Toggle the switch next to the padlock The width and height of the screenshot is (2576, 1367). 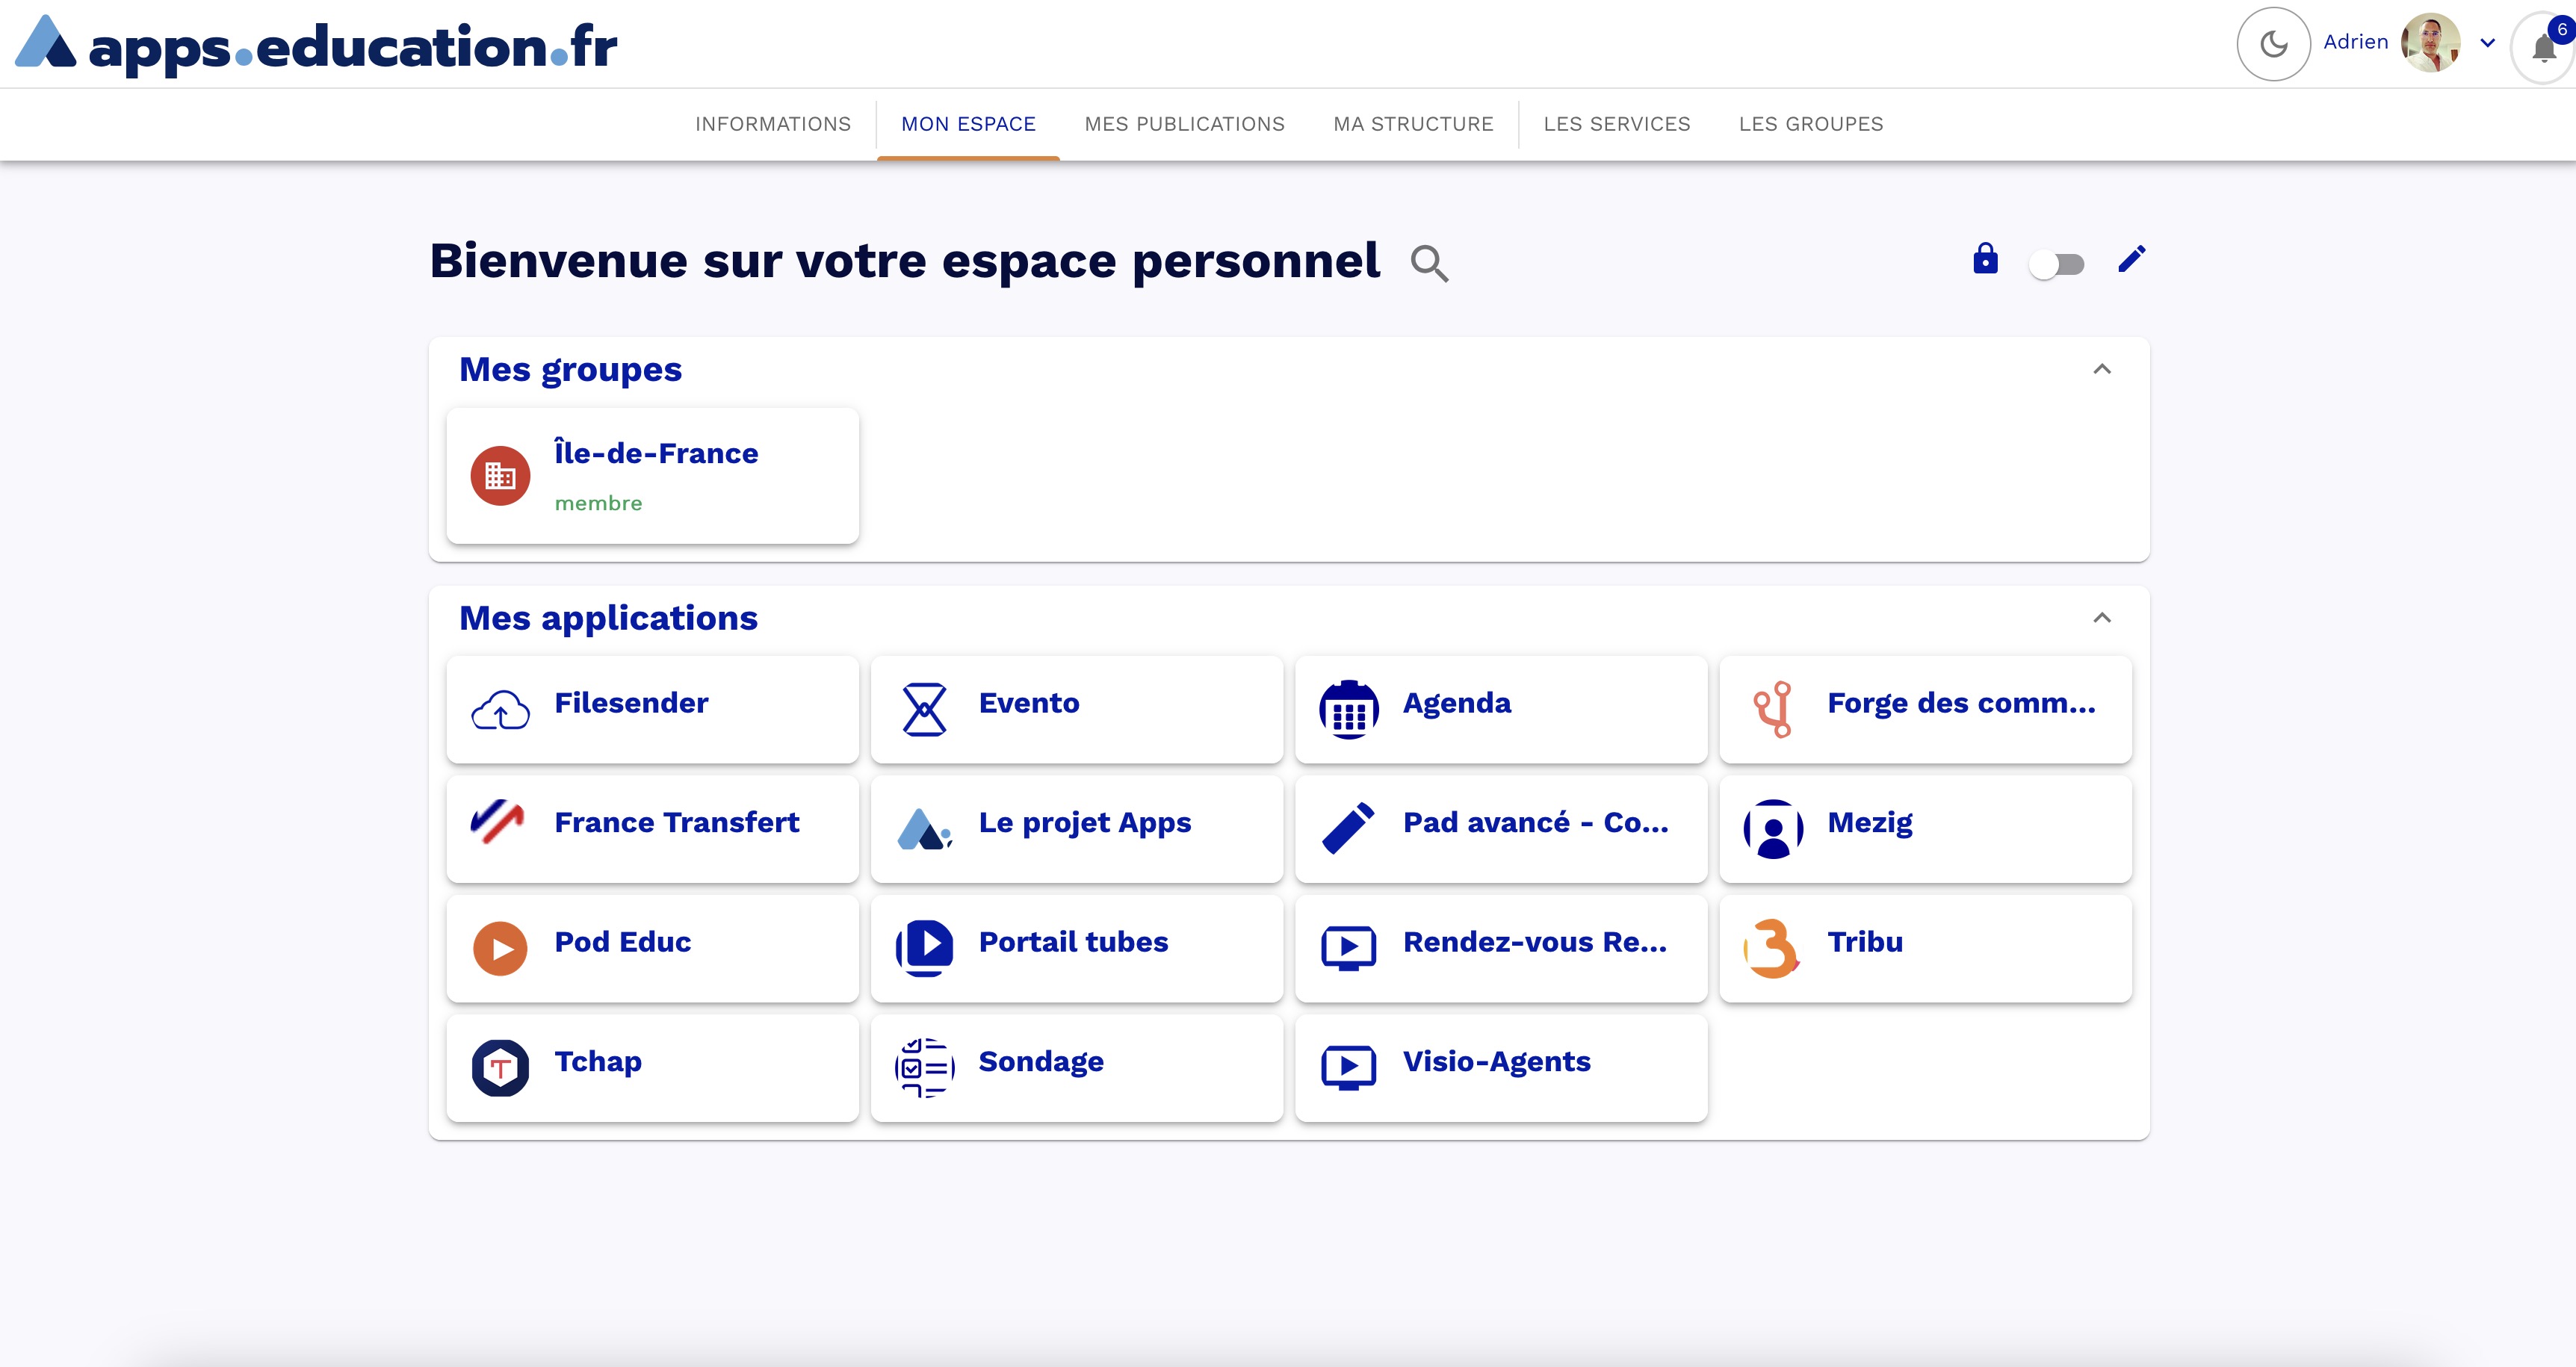tap(2056, 265)
